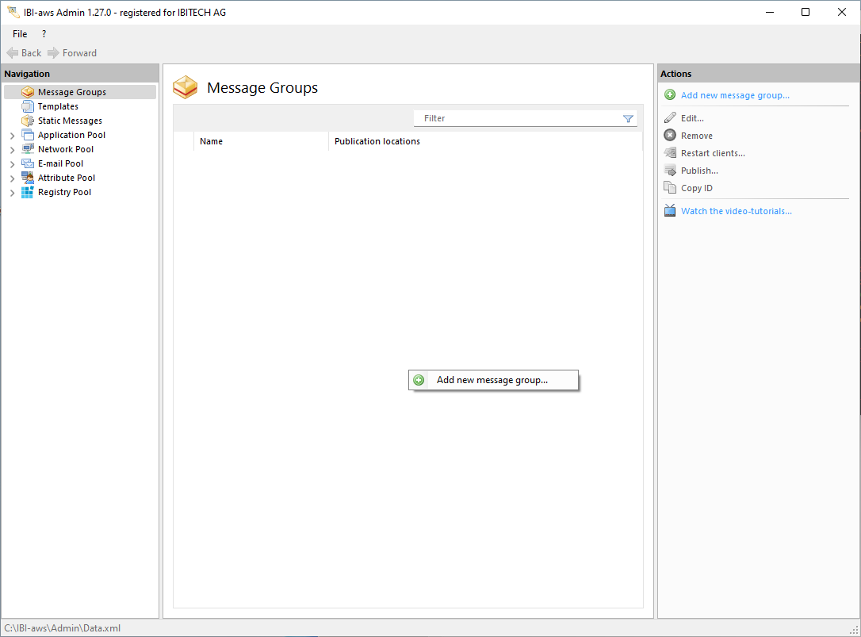Click the filter funnel icon
Image resolution: width=861 pixels, height=637 pixels.
point(628,118)
